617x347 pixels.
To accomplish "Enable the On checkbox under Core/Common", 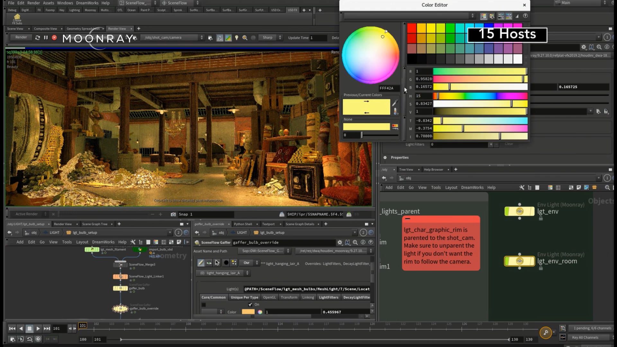I will (250, 305).
